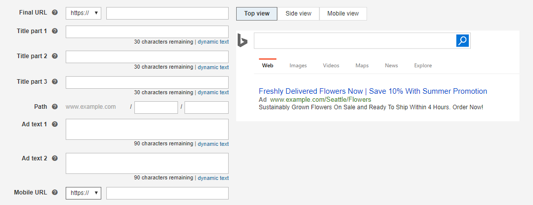Show Mobile URL help tooltip icon

[55, 192]
